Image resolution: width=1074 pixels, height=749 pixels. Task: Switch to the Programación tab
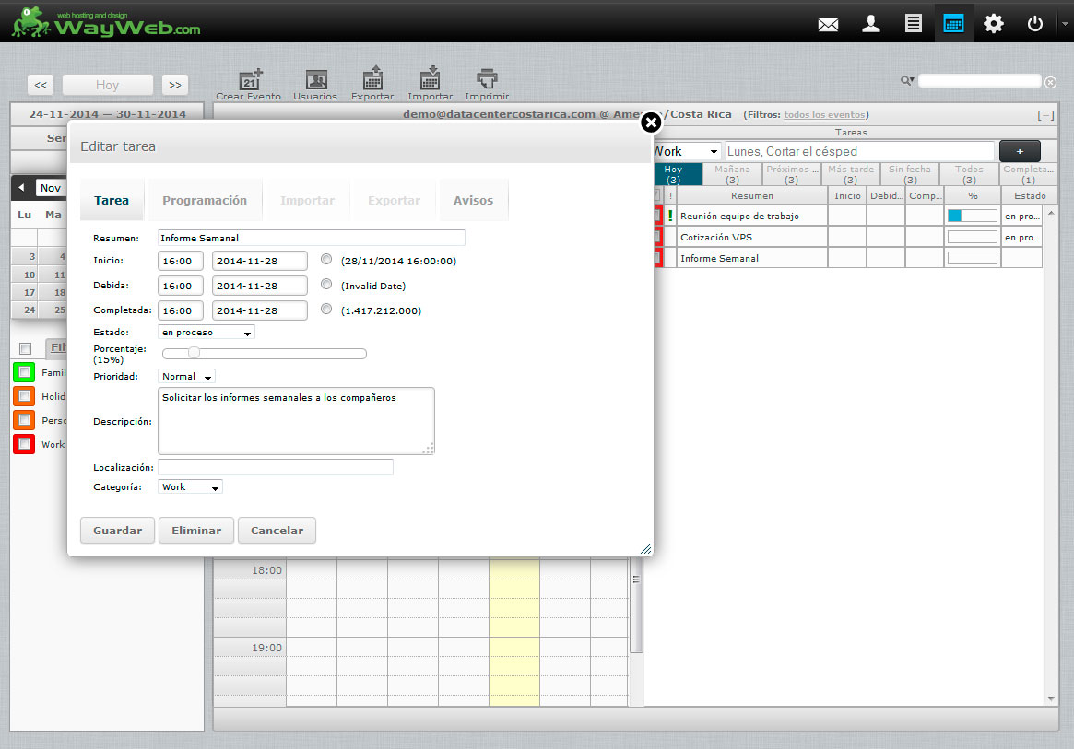tap(205, 200)
